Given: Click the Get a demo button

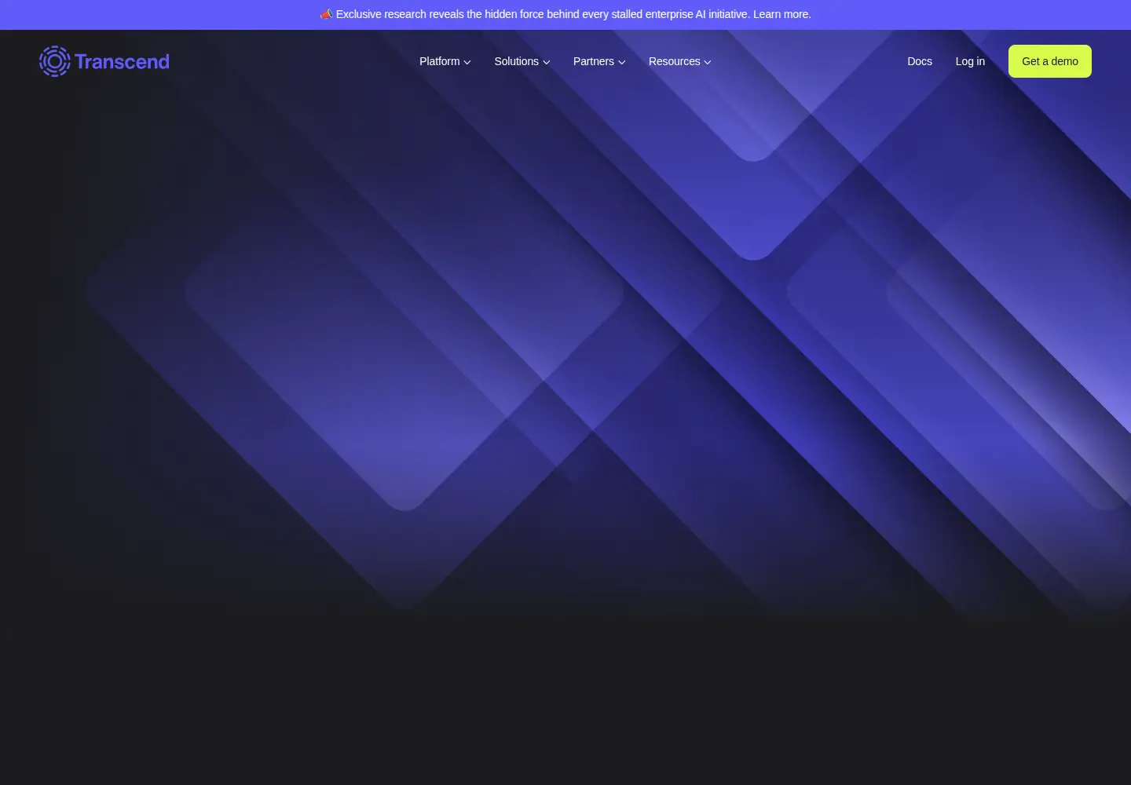Looking at the screenshot, I should coord(1050,61).
